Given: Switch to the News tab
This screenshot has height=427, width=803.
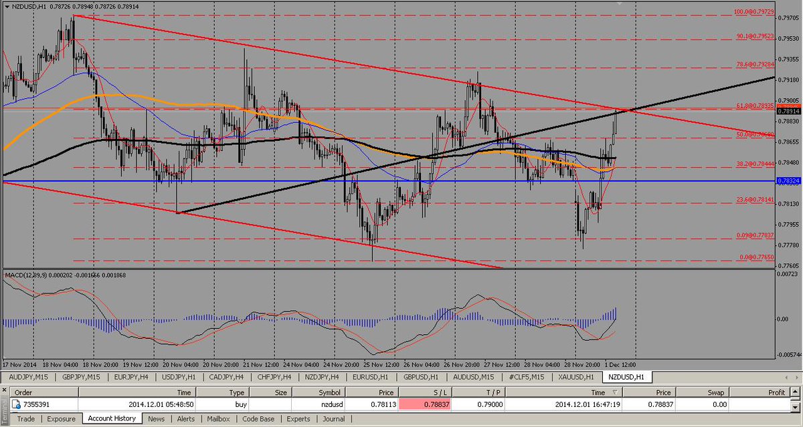Looking at the screenshot, I should click(156, 419).
